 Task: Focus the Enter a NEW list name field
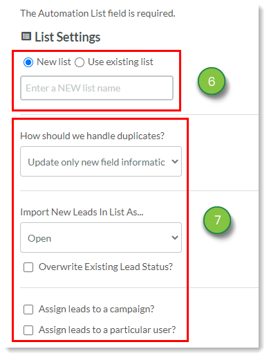[97, 88]
